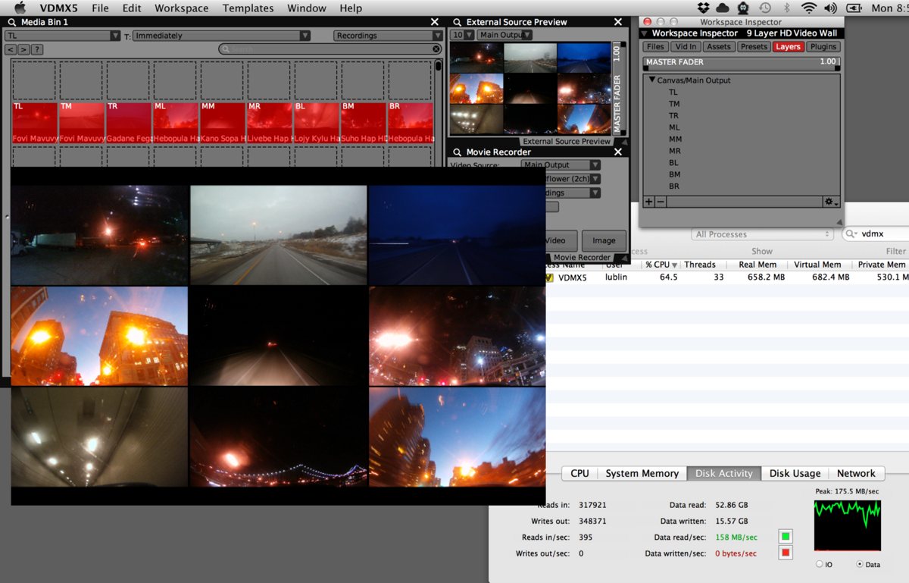Click the add layer plus button

[648, 202]
